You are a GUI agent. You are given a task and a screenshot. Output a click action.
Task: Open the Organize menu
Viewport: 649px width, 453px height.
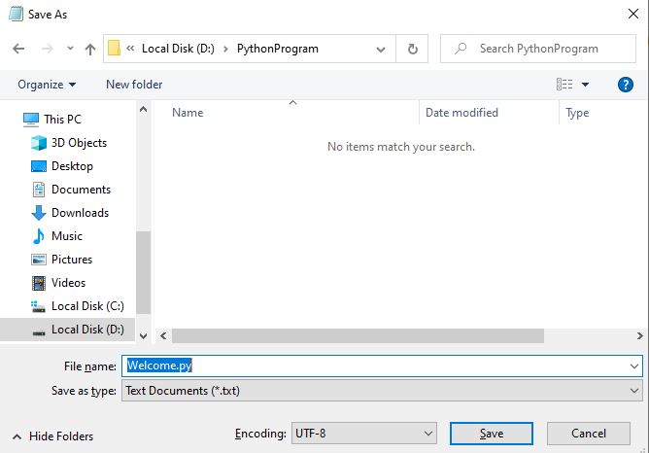[47, 85]
